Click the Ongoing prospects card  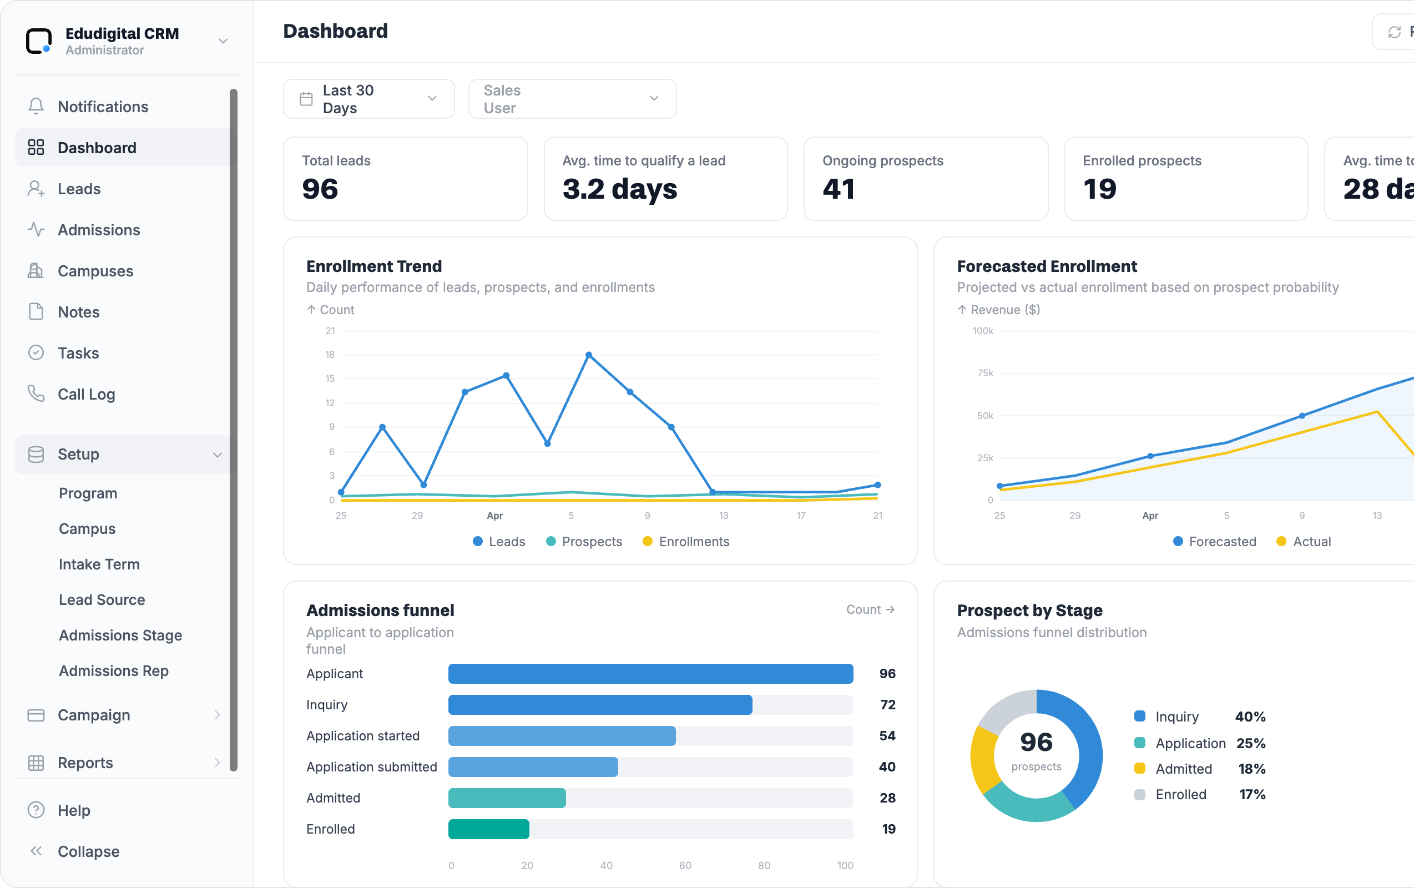pyautogui.click(x=926, y=179)
